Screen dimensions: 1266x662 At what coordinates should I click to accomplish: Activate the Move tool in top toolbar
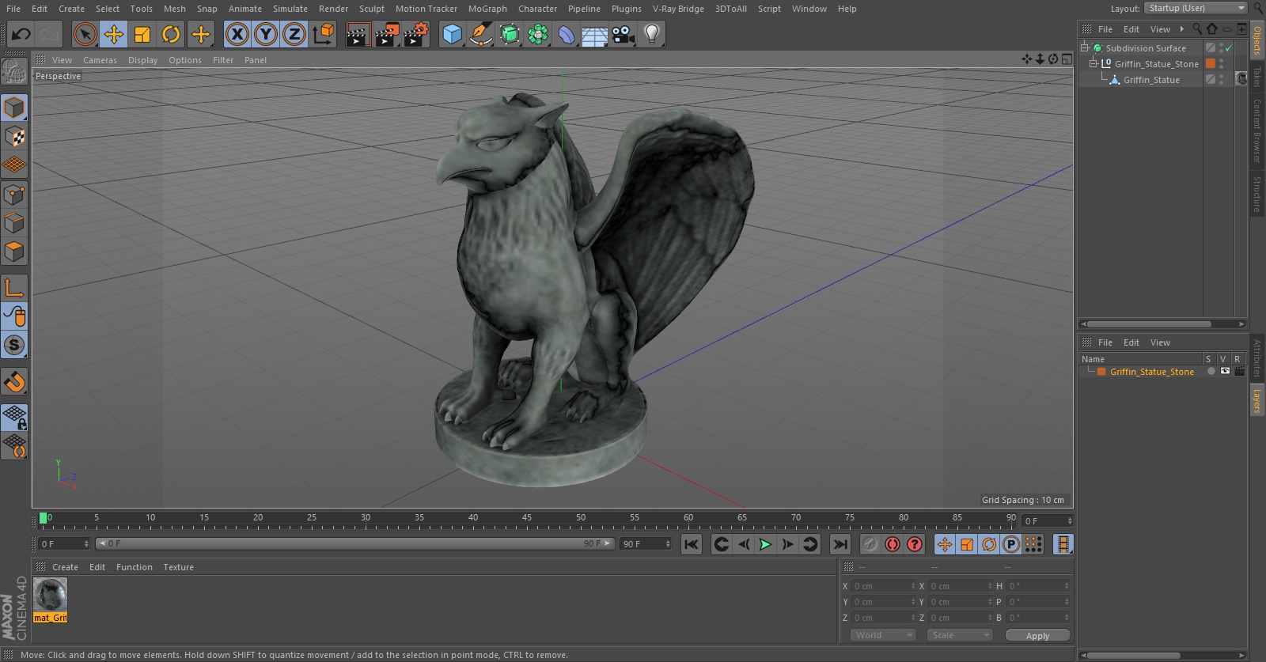coord(114,34)
